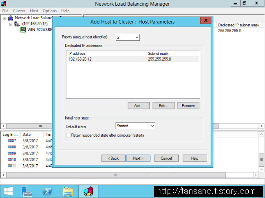Screen dimensions: 265x198
Task: Click the Subnet mask column header
Action: tap(173, 53)
